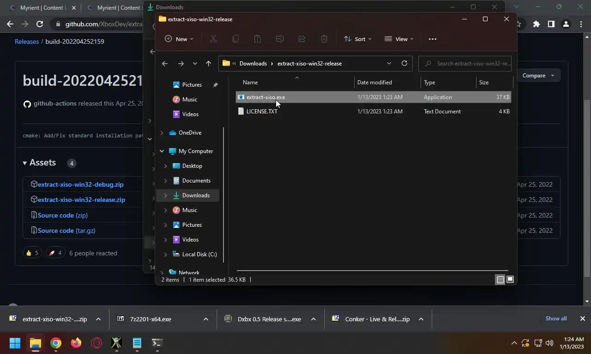Click the Rename icon in Explorer toolbar

tap(280, 39)
